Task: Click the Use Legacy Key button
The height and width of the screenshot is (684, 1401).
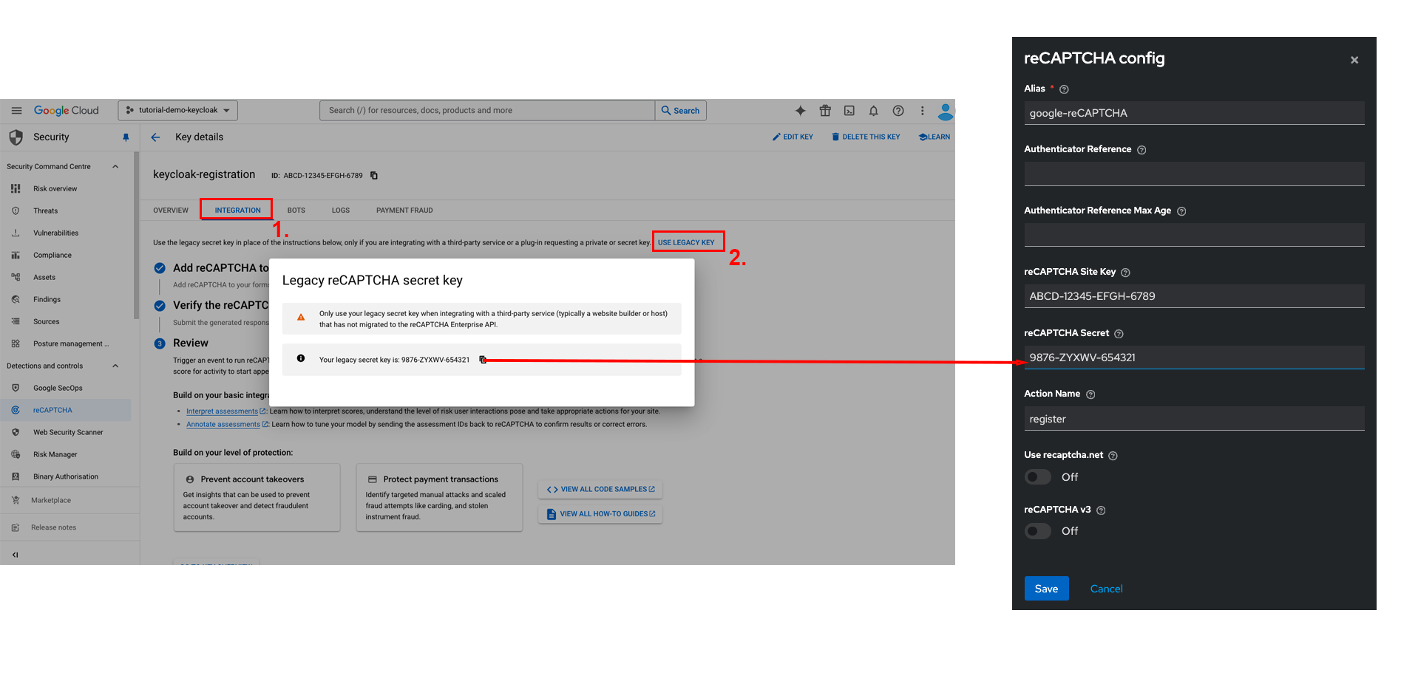Action: [686, 242]
